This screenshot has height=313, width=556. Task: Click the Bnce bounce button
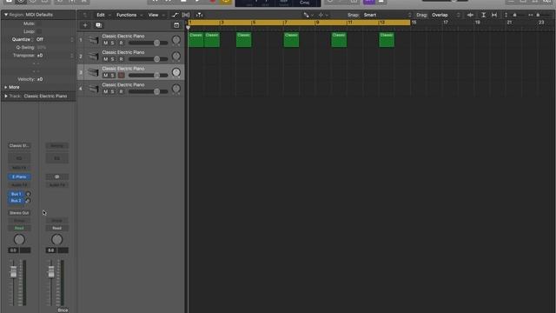pyautogui.click(x=63, y=310)
